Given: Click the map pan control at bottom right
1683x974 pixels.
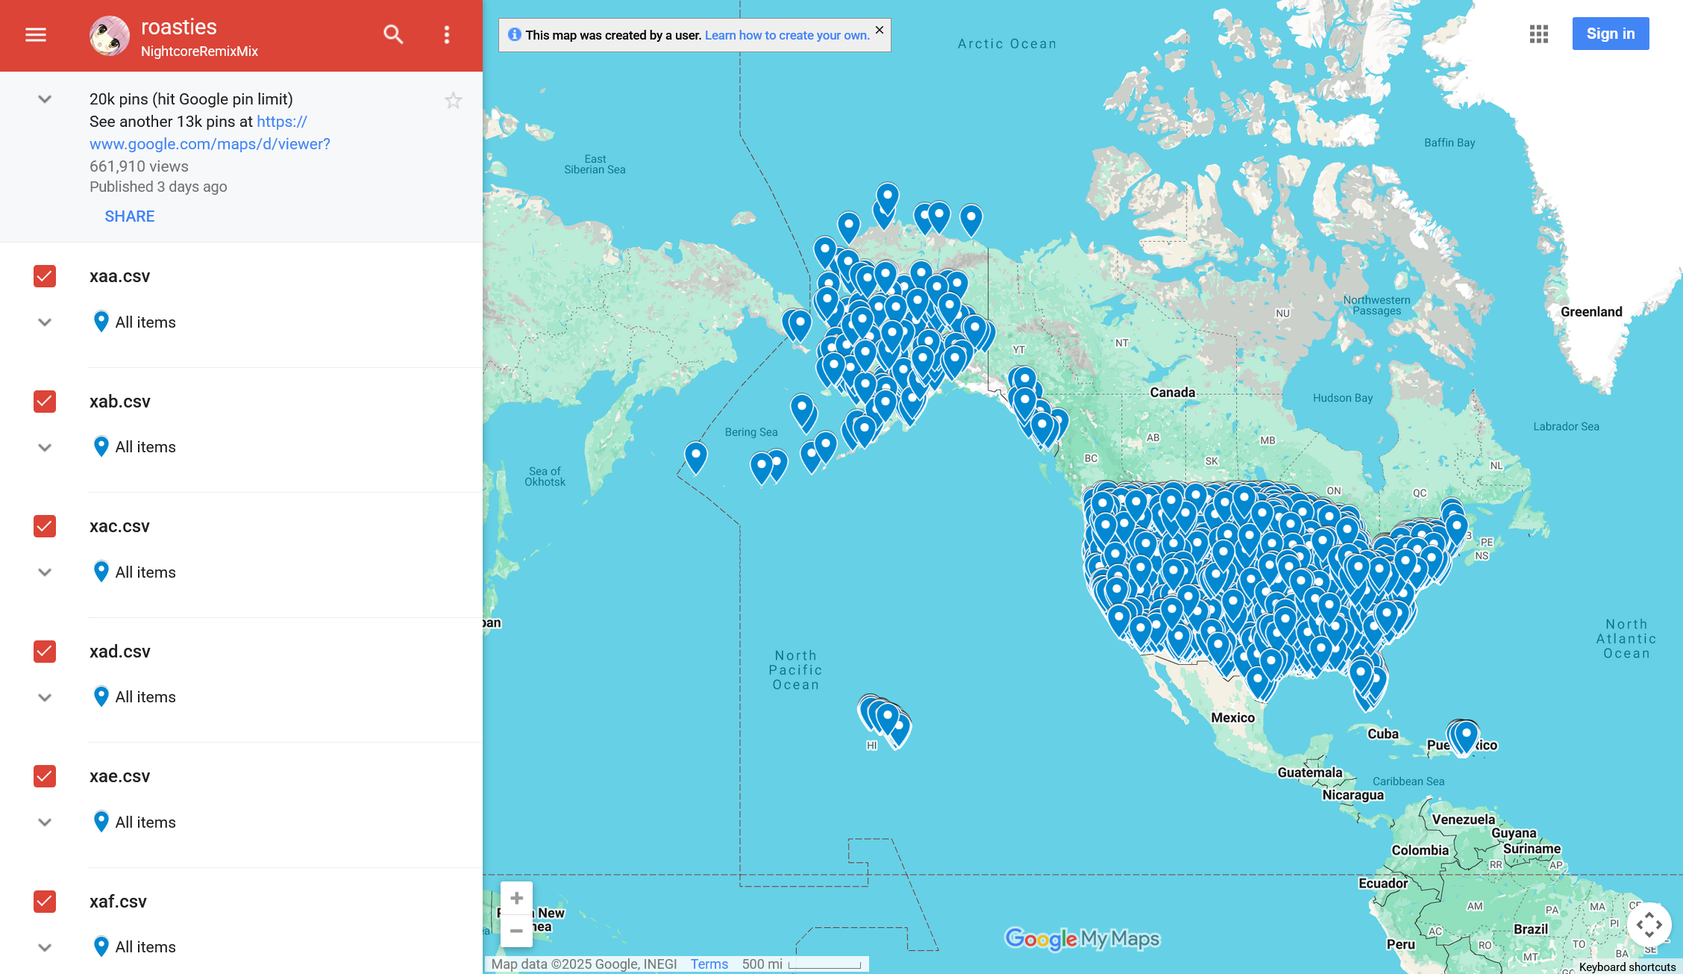Looking at the screenshot, I should point(1649,925).
